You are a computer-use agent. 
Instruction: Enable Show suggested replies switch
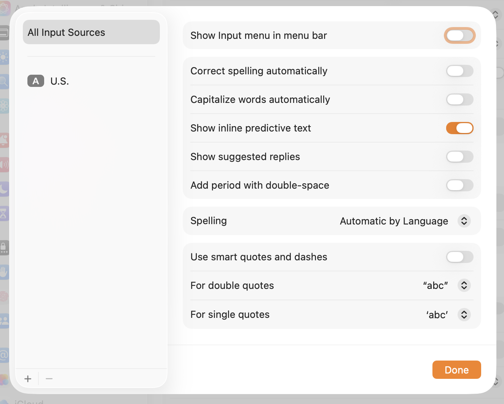(x=459, y=157)
